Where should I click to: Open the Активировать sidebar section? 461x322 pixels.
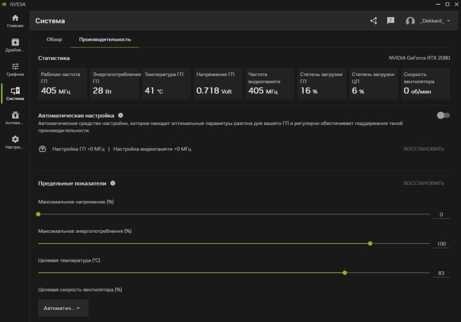click(15, 118)
